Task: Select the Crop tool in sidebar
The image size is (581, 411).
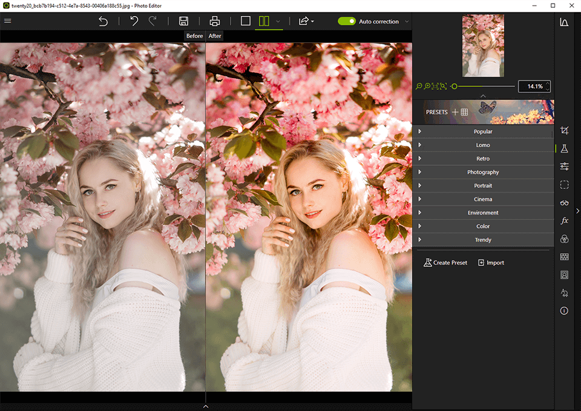Action: pos(564,130)
